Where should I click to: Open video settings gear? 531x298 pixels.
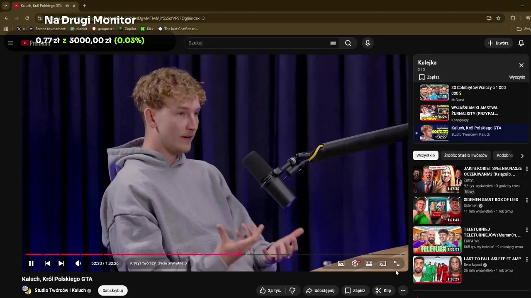point(355,263)
